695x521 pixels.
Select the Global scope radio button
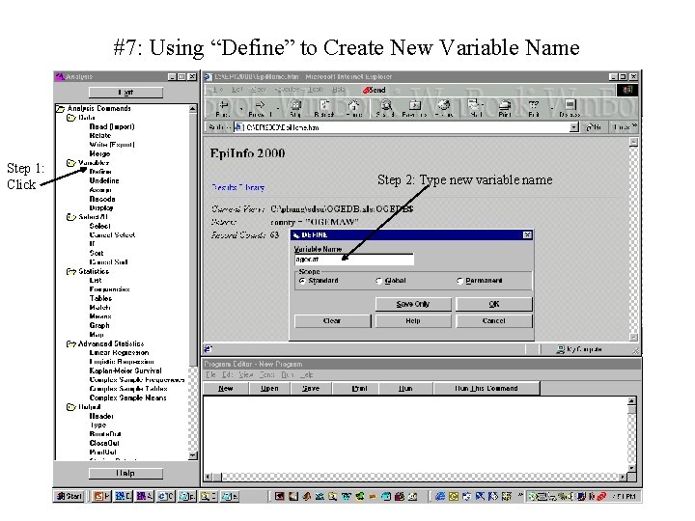click(378, 281)
